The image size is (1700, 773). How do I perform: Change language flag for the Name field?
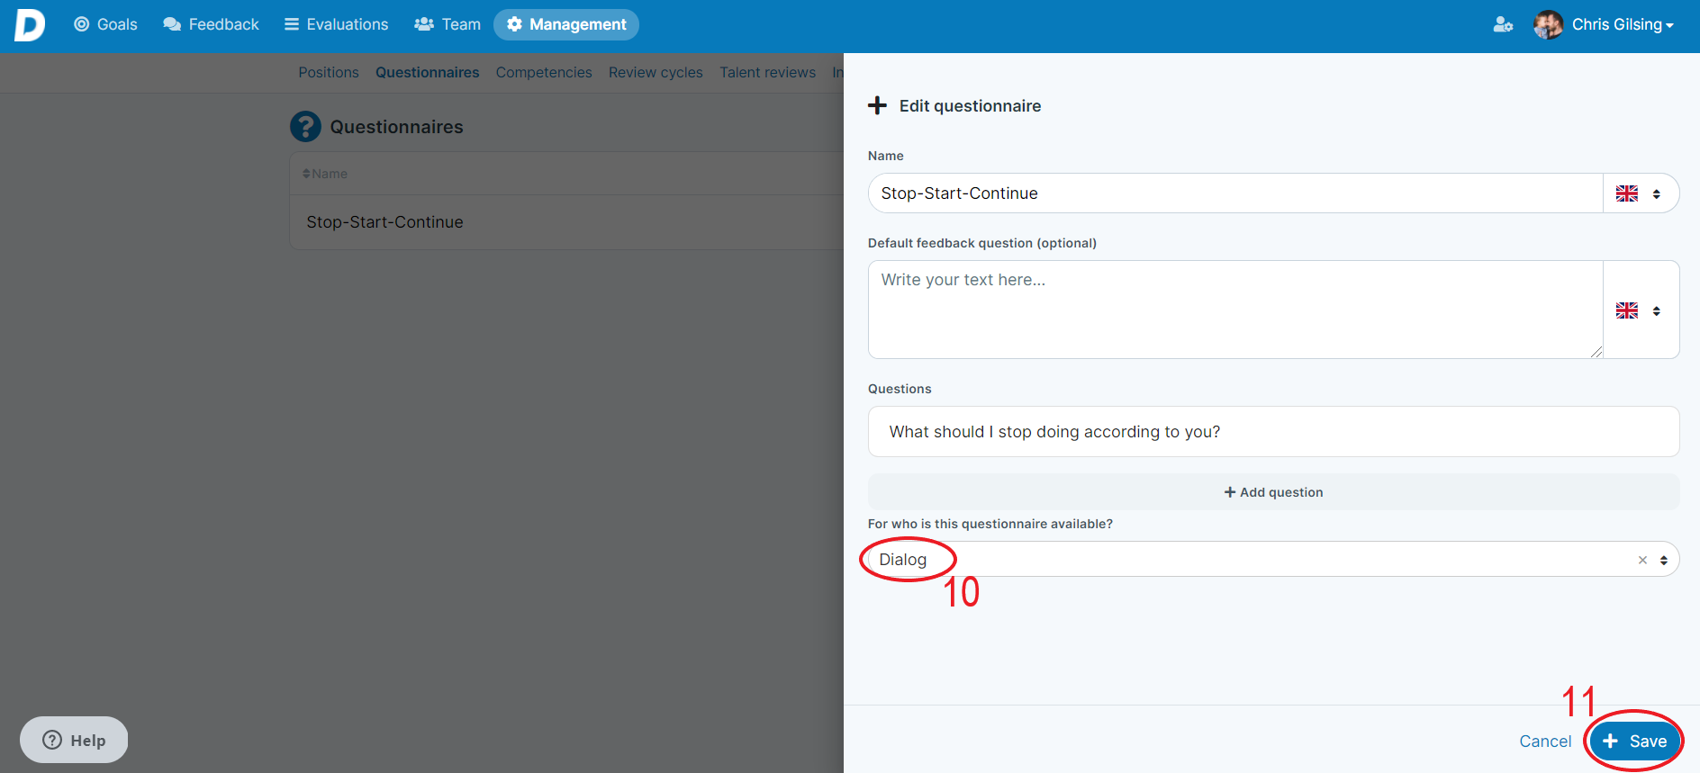(x=1641, y=193)
